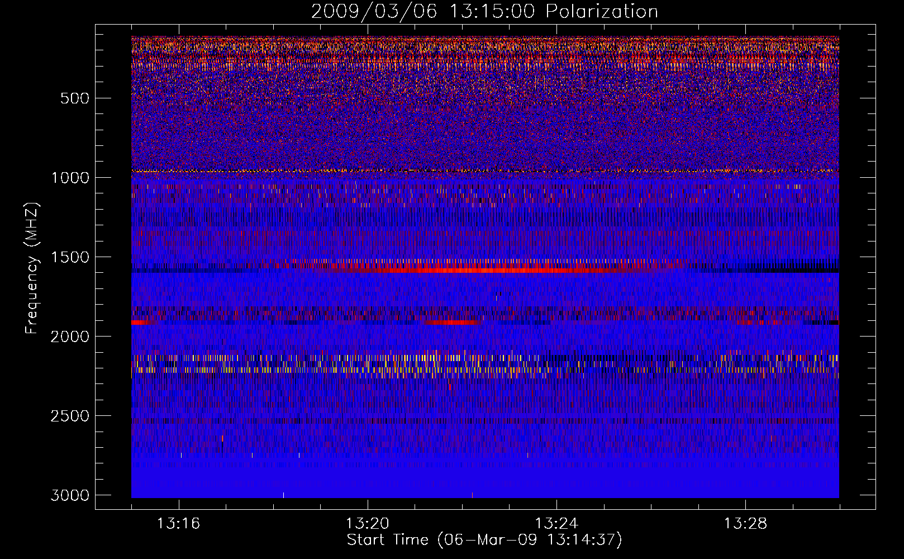
Task: Click the 13:28 time tick label
Action: pyautogui.click(x=745, y=524)
